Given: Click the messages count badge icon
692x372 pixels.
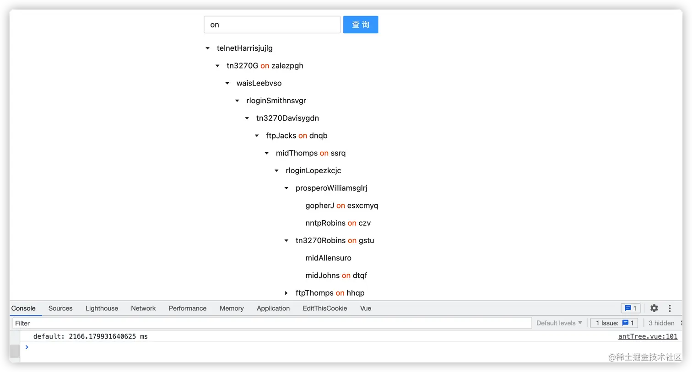Looking at the screenshot, I should point(630,308).
